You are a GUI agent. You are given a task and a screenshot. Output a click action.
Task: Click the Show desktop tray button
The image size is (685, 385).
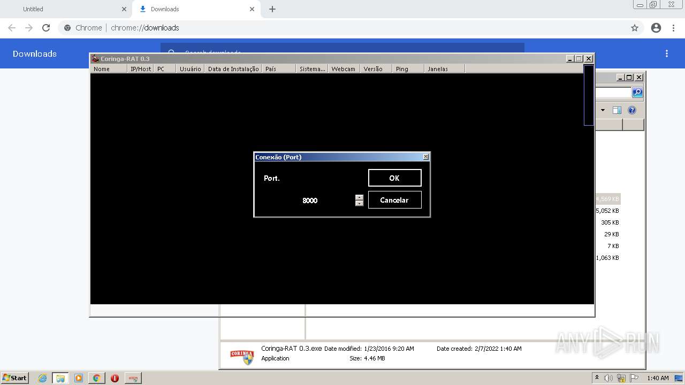(x=679, y=378)
